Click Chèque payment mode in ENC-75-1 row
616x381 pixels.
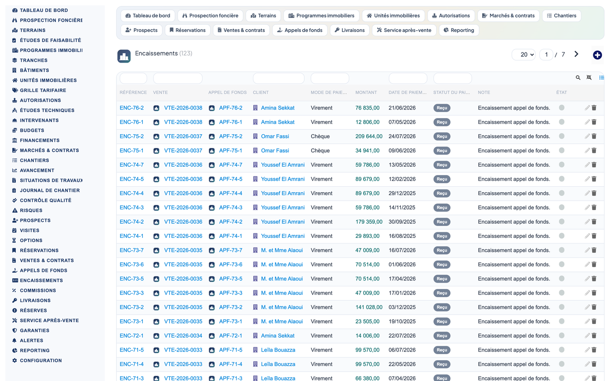point(320,150)
